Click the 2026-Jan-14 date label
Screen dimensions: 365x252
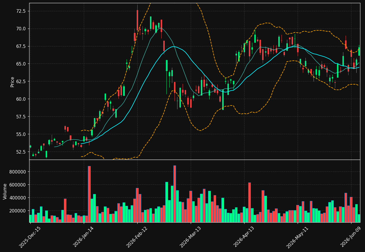pyautogui.click(x=84, y=237)
